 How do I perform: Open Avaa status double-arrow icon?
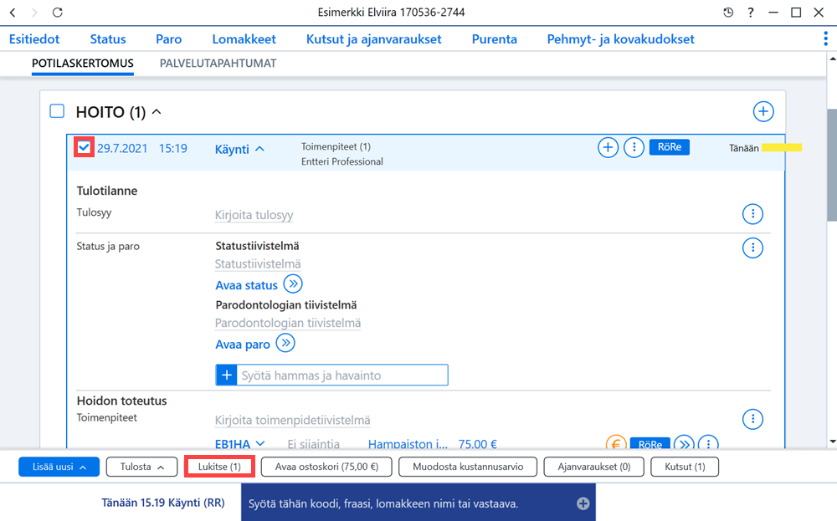click(293, 283)
